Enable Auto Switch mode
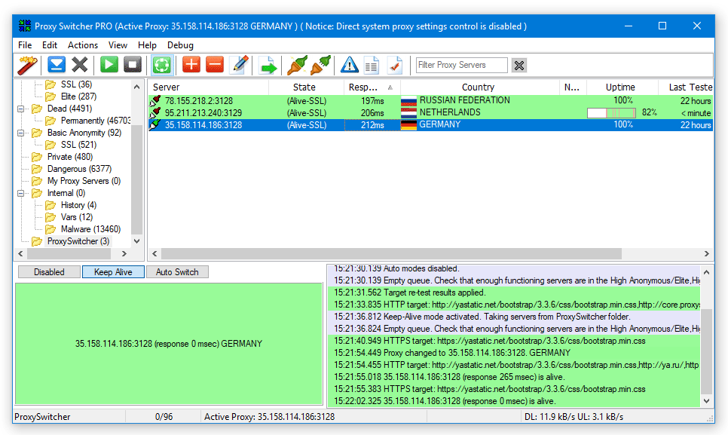The height and width of the screenshot is (435, 728). [x=177, y=272]
